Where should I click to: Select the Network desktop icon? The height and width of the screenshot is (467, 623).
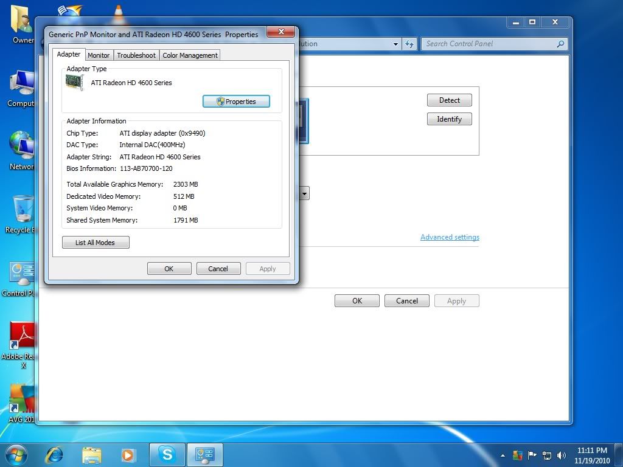(x=21, y=151)
